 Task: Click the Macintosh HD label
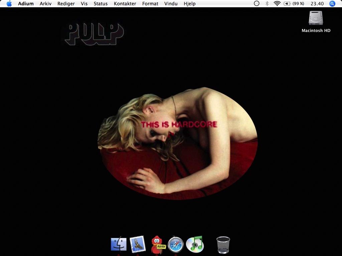click(x=316, y=31)
